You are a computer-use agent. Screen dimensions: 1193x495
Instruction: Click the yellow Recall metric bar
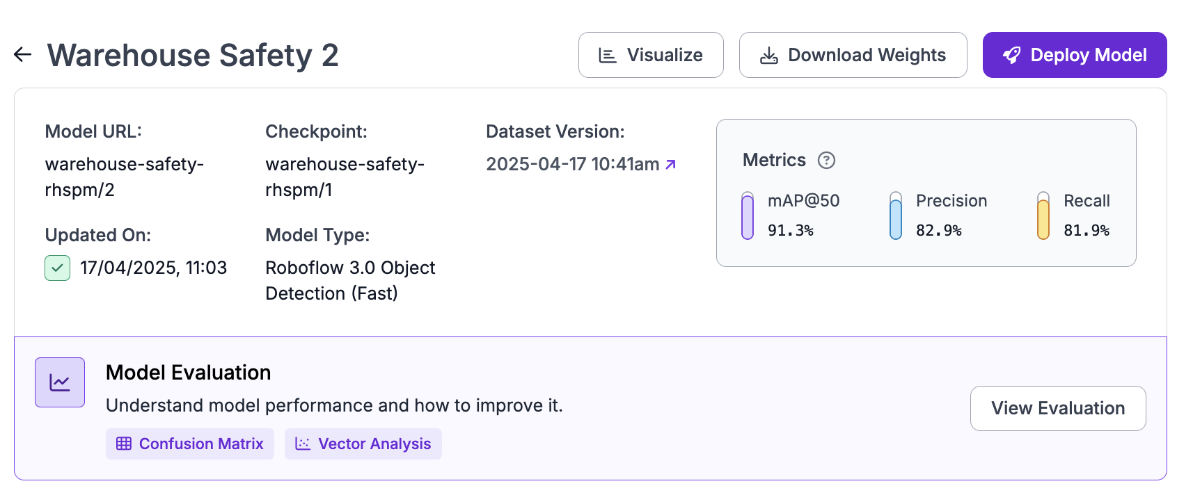tap(1043, 216)
